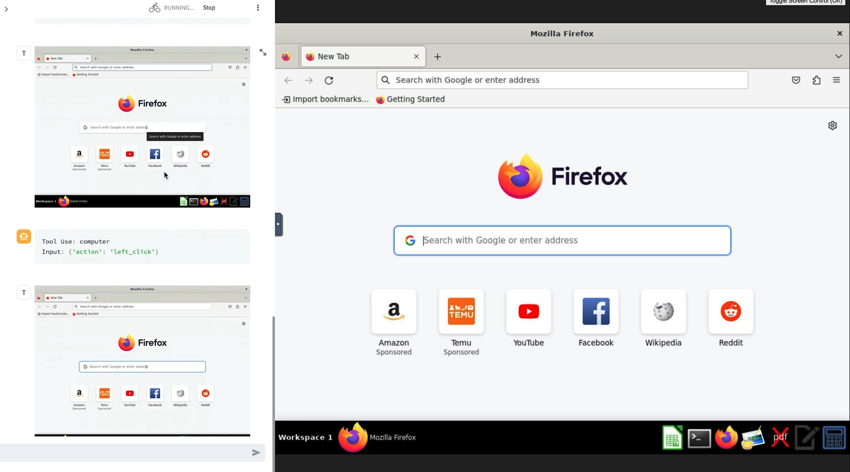
Task: Open the three-dot menu beside Stop
Action: (258, 8)
